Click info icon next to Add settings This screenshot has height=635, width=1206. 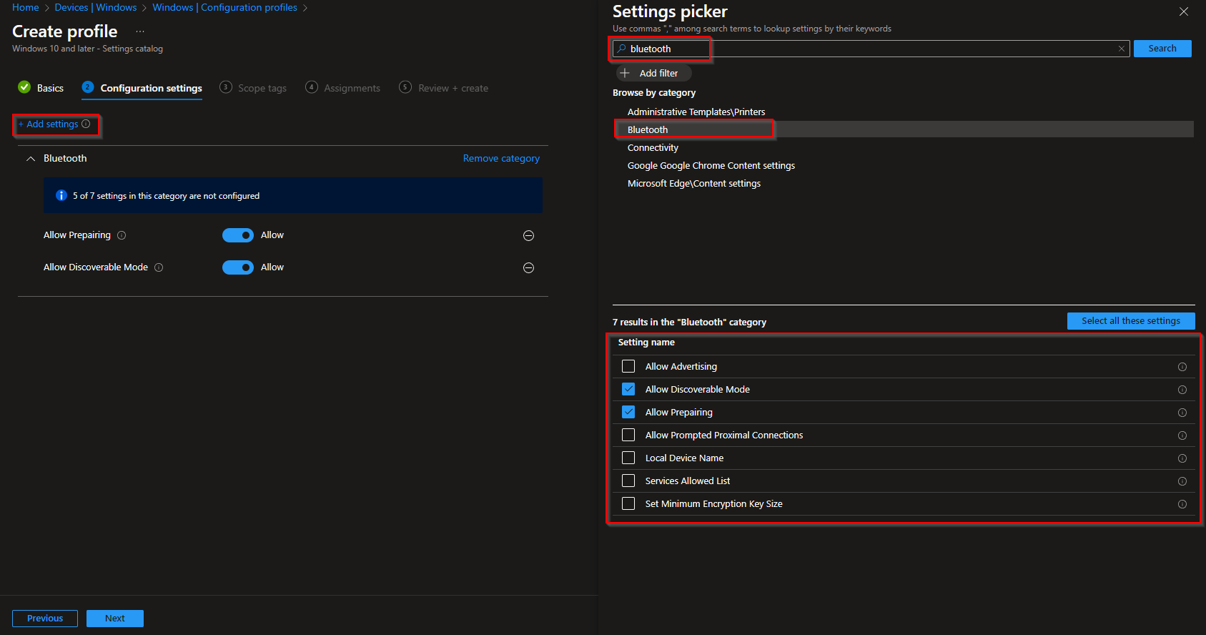click(x=86, y=124)
